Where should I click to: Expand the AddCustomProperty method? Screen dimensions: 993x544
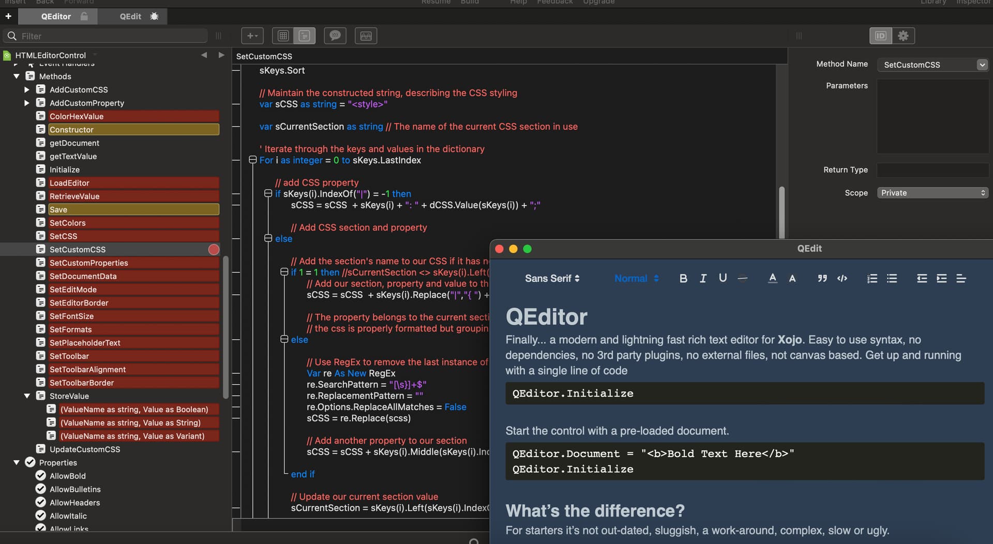pyautogui.click(x=27, y=103)
